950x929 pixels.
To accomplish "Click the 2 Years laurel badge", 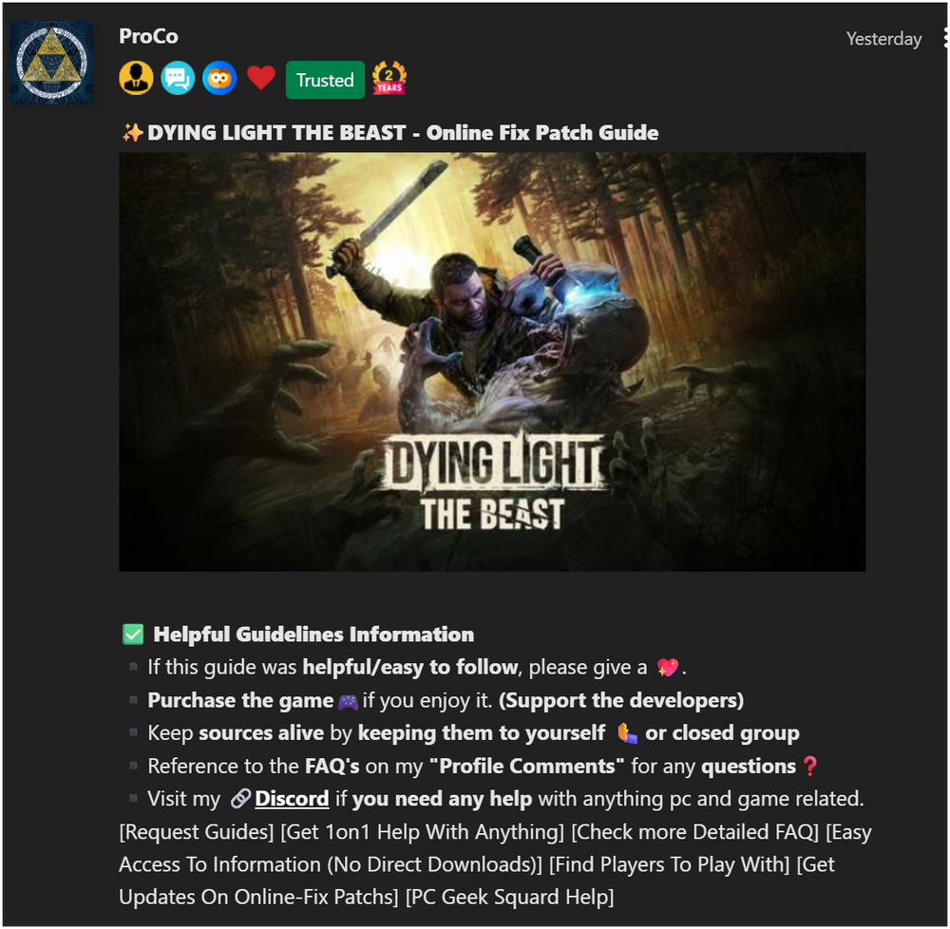I will 389,79.
